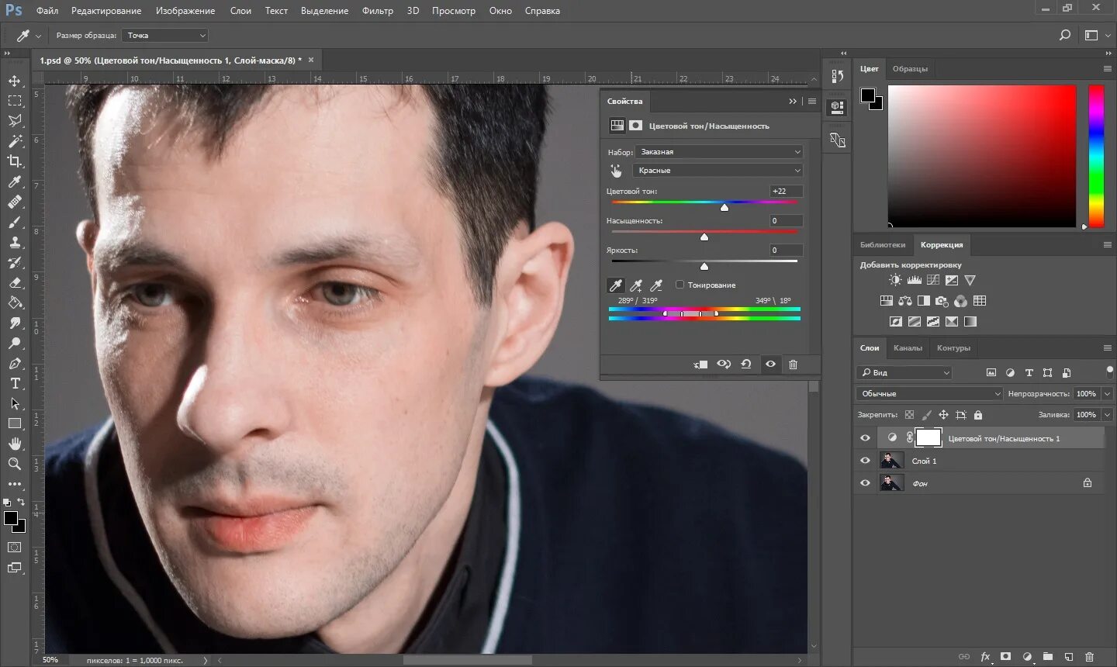Image resolution: width=1117 pixels, height=667 pixels.
Task: Swap foreground and background colors
Action: point(21,502)
